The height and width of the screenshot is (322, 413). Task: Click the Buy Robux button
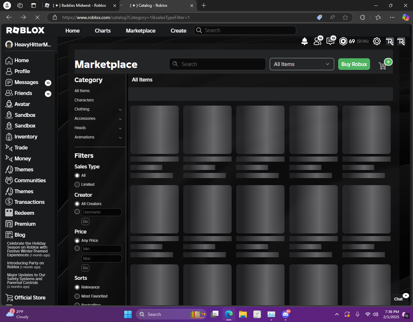pos(354,64)
